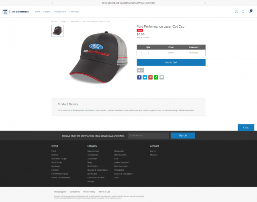Open the Chat widget
Image resolution: width=257 pixels, height=202 pixels.
point(246,128)
